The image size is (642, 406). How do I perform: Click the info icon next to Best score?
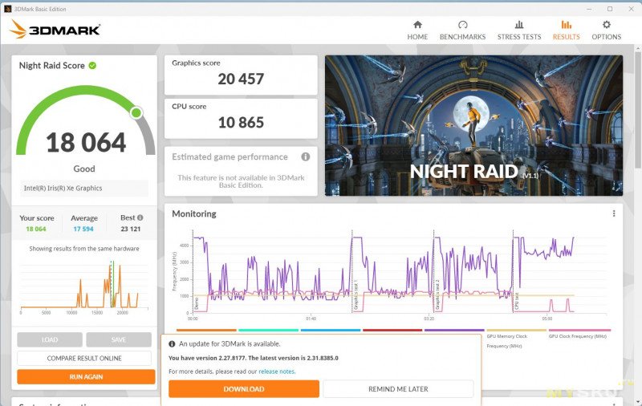pos(140,217)
